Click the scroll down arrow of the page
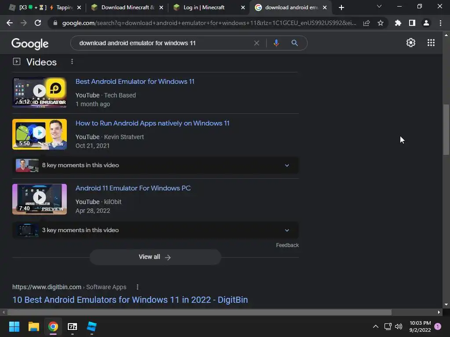This screenshot has width=450, height=337. 446,305
